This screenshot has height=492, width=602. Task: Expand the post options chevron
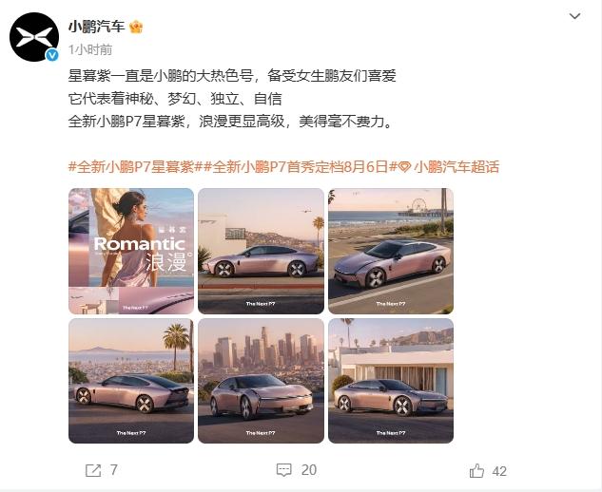(x=574, y=16)
